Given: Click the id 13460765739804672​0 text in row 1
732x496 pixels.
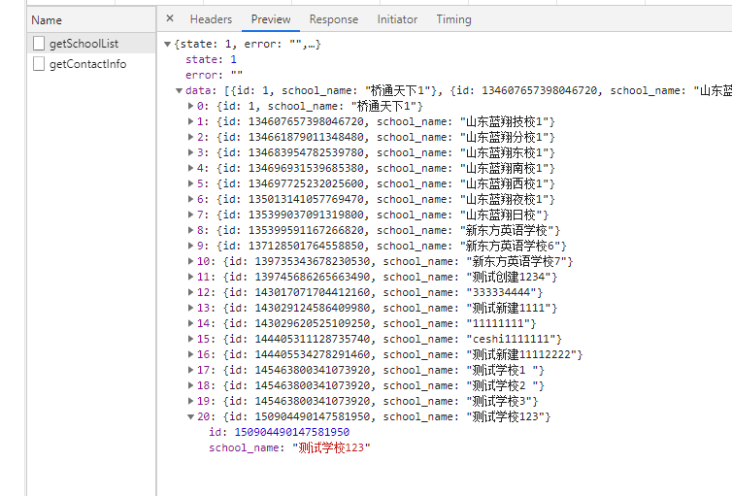Looking at the screenshot, I should coord(306,121).
